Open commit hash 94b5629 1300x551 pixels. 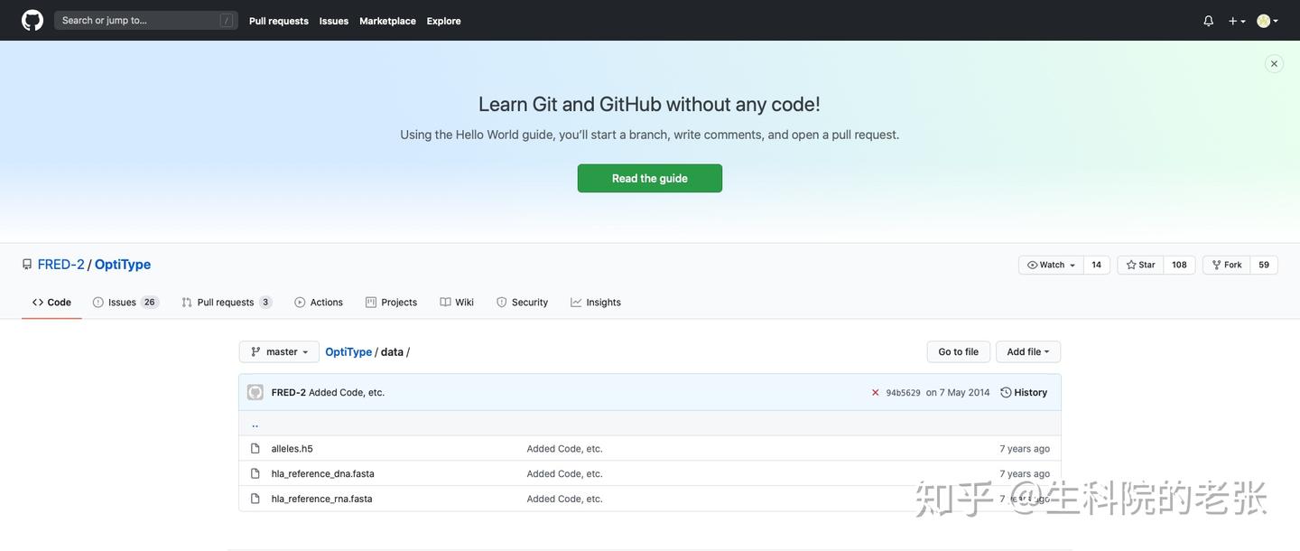coord(903,393)
